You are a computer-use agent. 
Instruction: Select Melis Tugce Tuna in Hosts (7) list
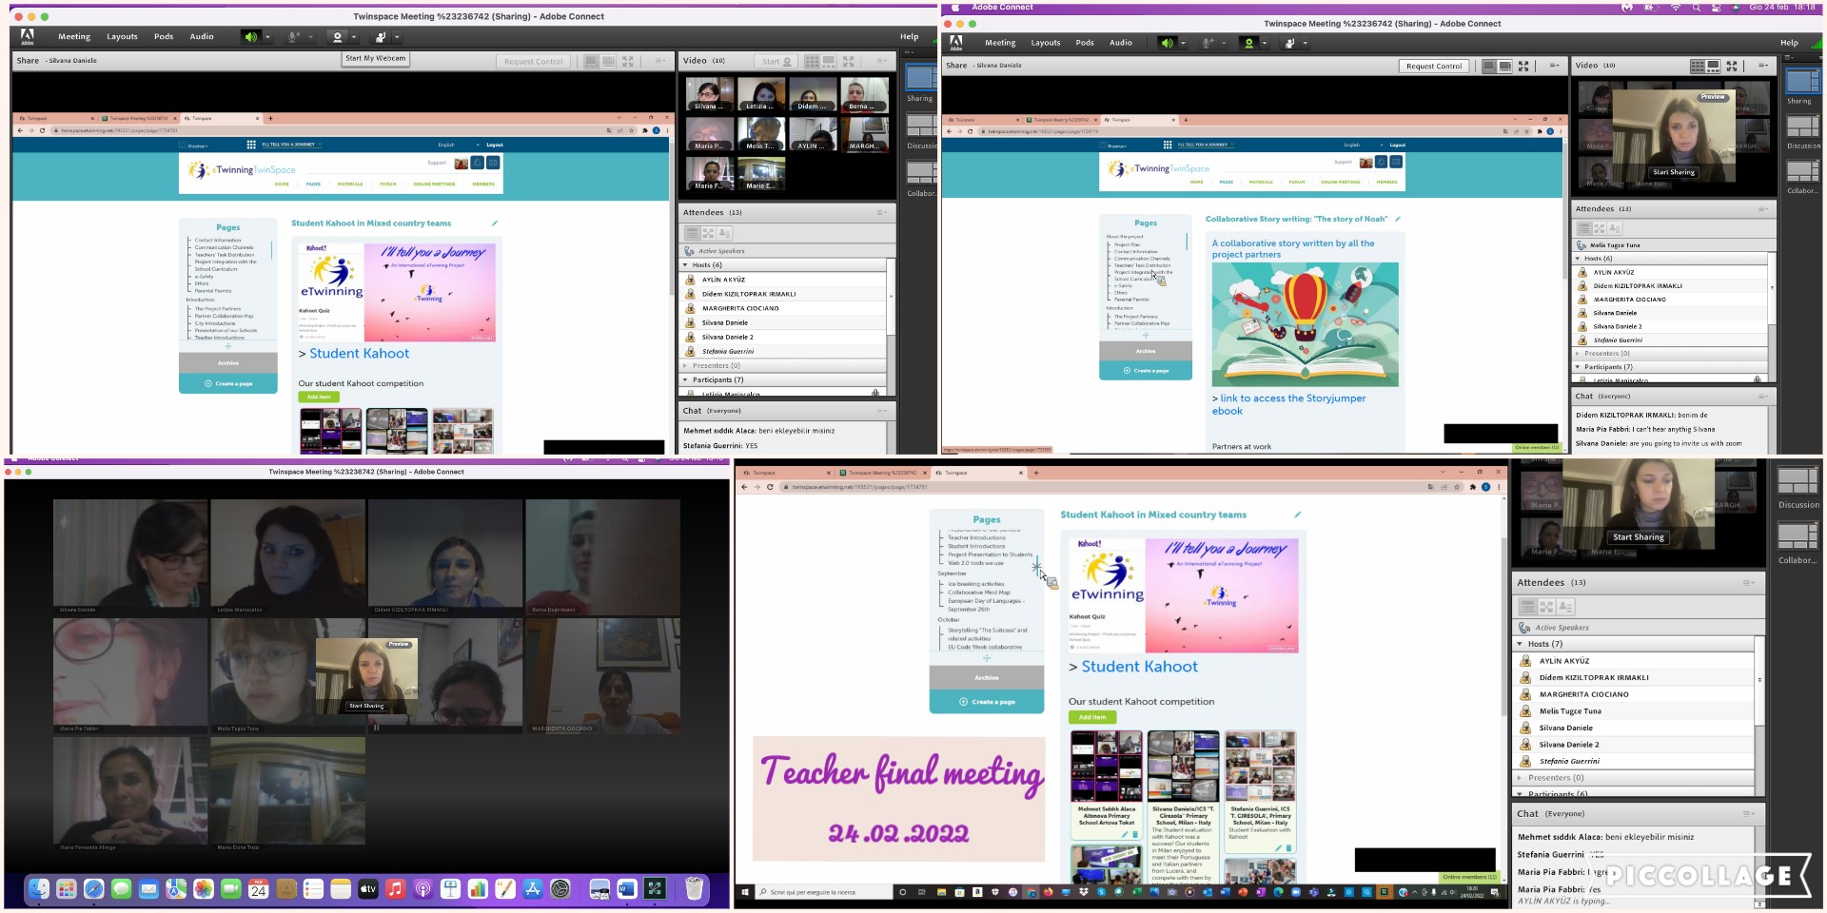coord(1570,711)
